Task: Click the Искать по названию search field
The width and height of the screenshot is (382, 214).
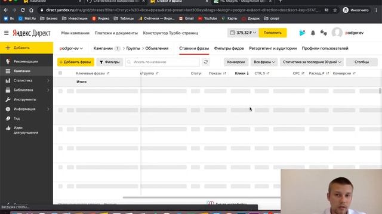Action: click(x=162, y=62)
